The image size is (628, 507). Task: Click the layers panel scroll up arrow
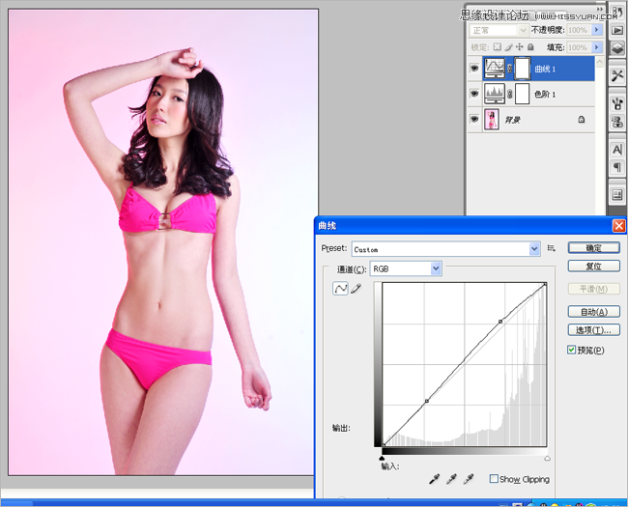click(600, 61)
